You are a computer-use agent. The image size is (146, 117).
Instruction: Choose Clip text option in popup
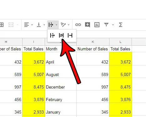click(70, 35)
